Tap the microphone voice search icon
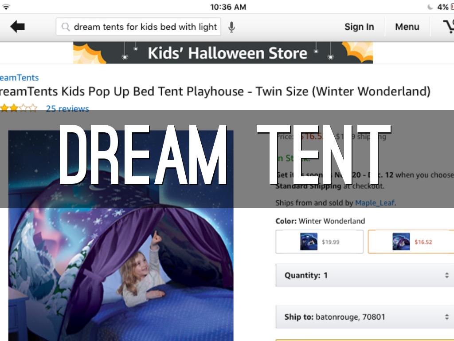Viewport: 454px width, 341px height. click(231, 27)
